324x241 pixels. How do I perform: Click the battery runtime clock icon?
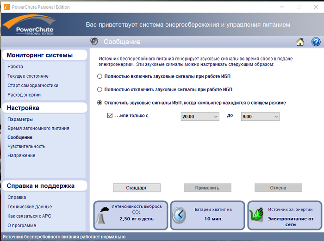179,215
